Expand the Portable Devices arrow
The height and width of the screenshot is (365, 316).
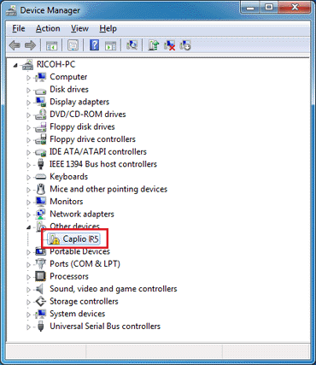click(28, 252)
